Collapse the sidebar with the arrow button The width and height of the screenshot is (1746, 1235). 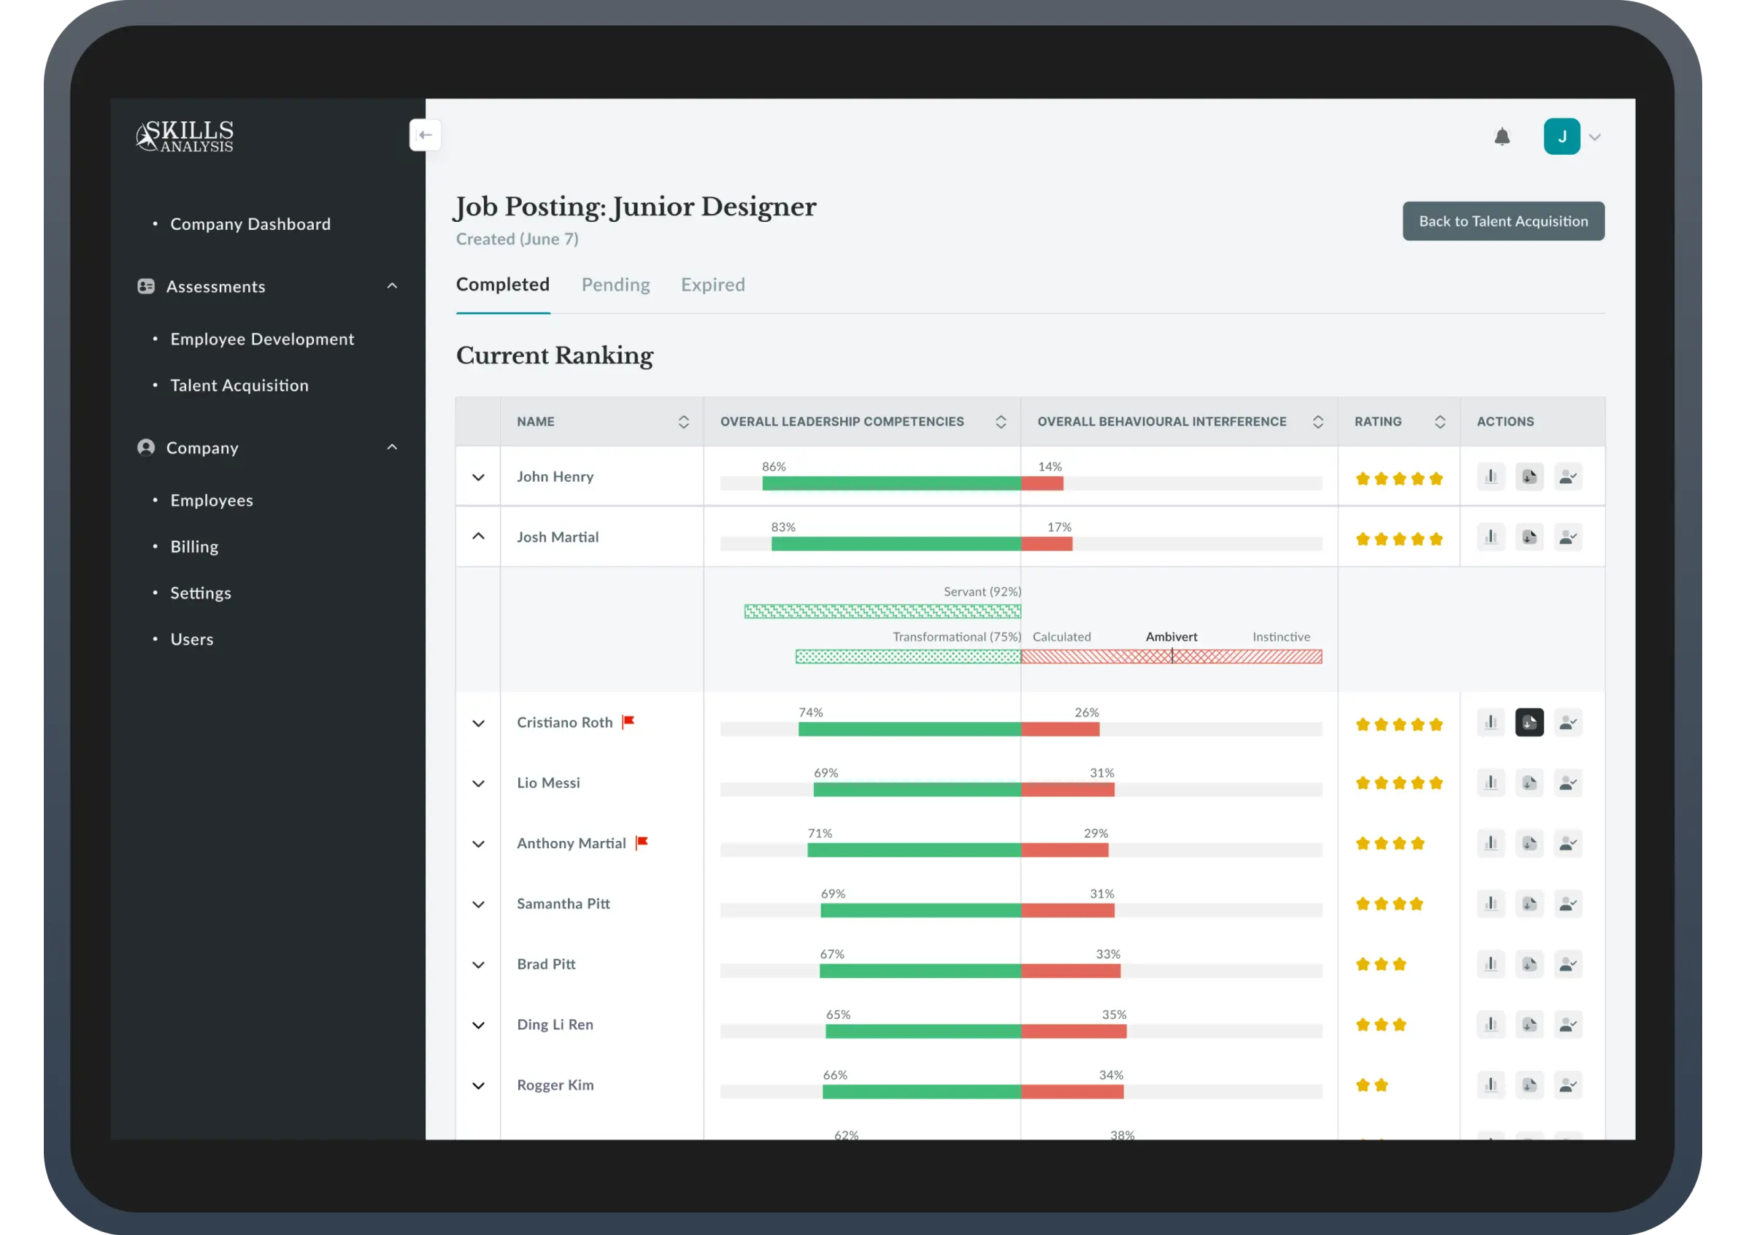(x=425, y=134)
